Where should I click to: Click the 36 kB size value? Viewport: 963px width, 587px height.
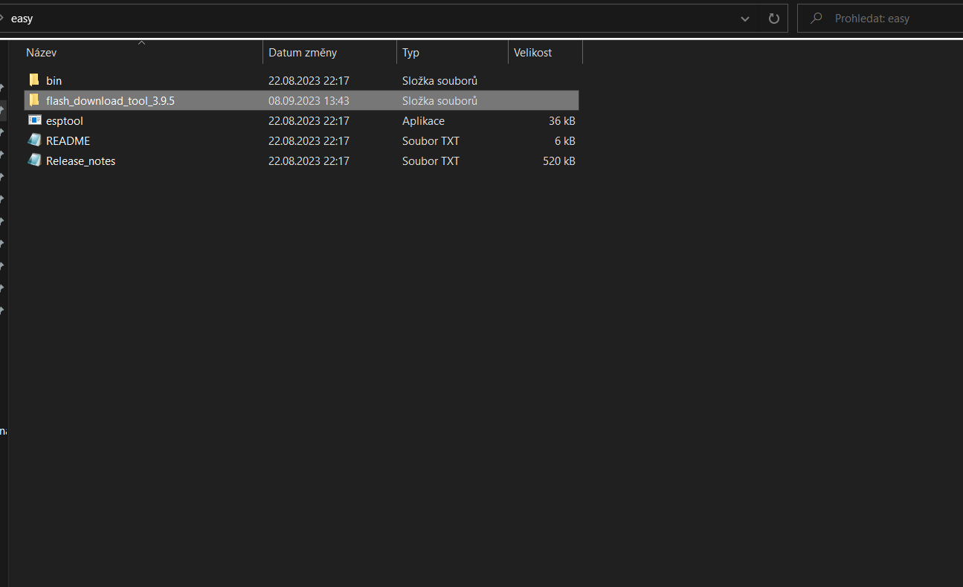[x=562, y=120]
